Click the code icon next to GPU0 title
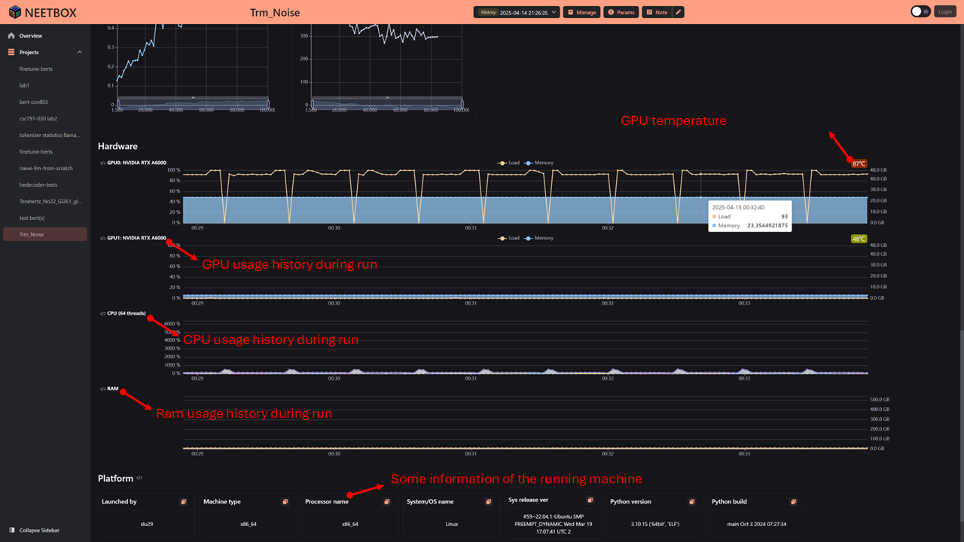 [102, 163]
